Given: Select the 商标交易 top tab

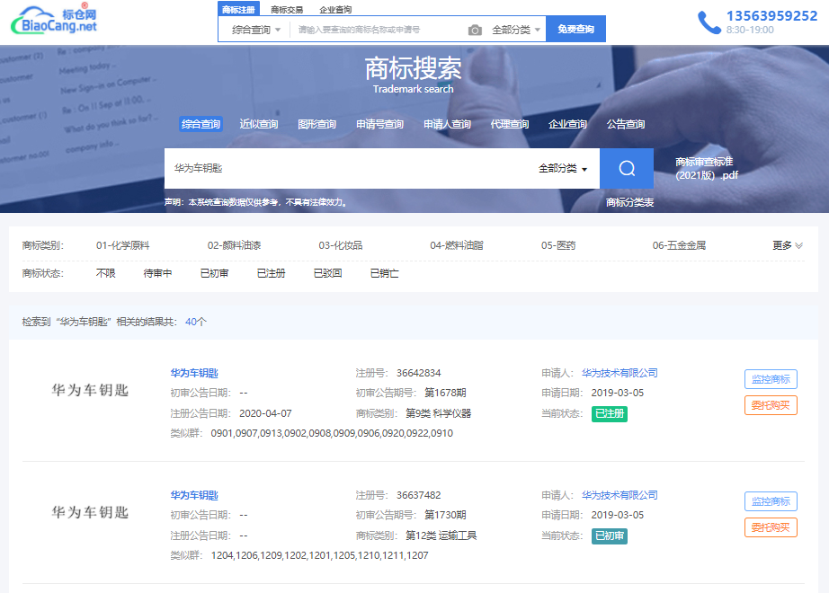Looking at the screenshot, I should click(x=287, y=10).
